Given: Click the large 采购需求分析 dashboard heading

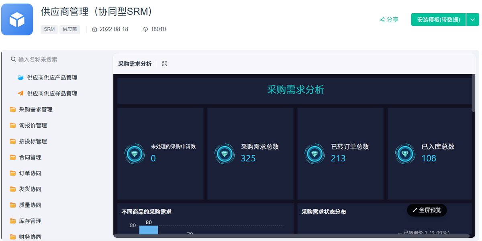Looking at the screenshot, I should (296, 90).
